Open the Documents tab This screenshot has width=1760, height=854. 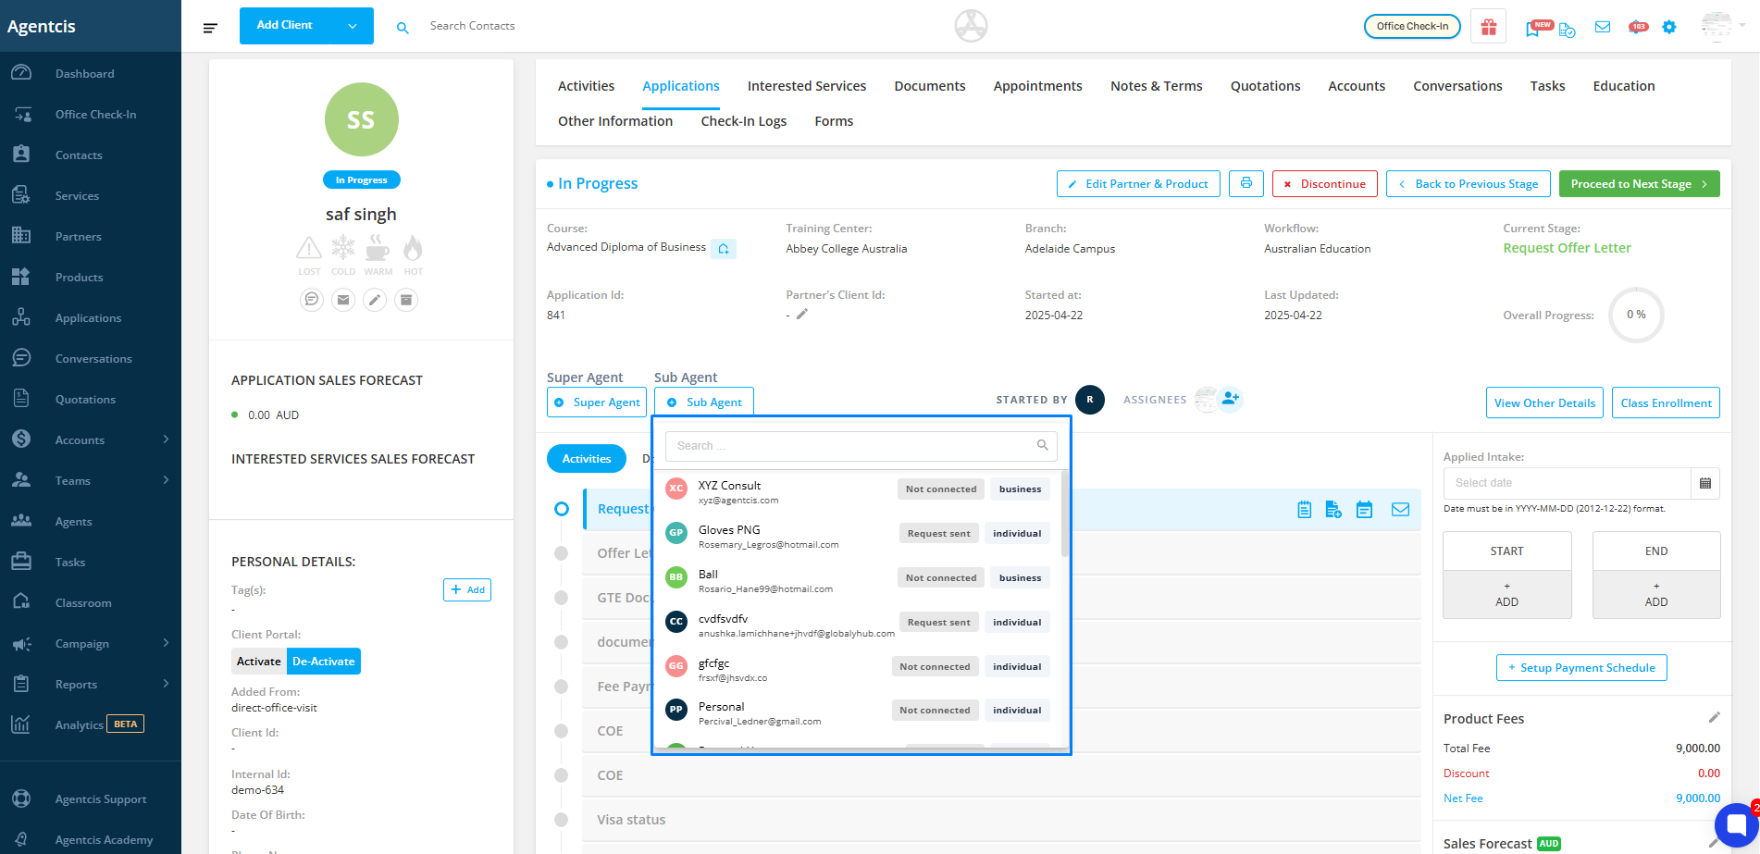coord(930,86)
